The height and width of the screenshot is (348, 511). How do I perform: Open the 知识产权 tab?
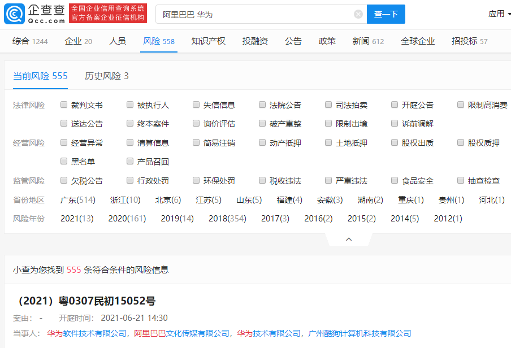[x=208, y=41]
